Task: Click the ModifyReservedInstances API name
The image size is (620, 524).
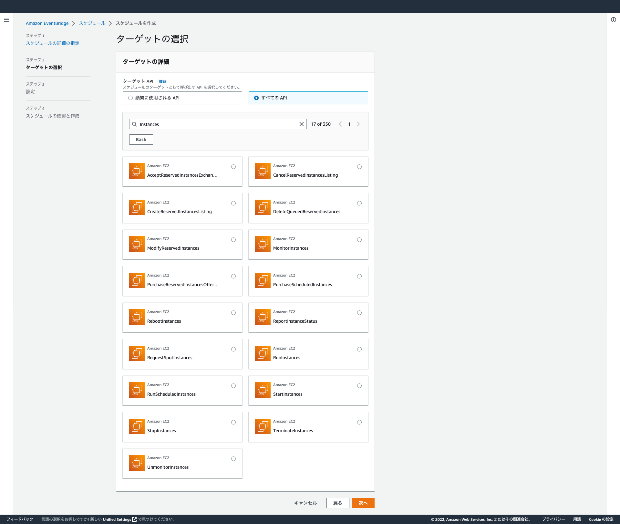Action: click(173, 248)
